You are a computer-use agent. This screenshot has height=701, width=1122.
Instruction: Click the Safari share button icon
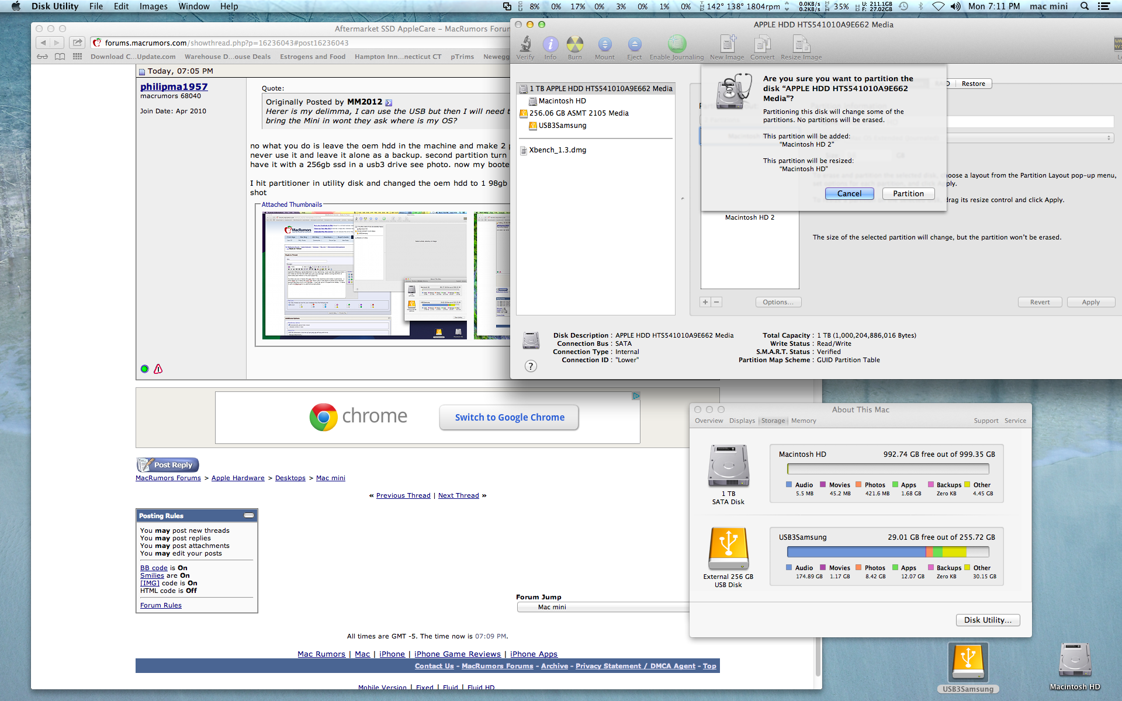[77, 43]
